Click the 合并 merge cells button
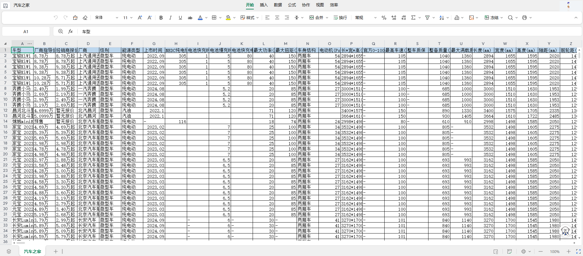583x256 pixels. [x=316, y=18]
